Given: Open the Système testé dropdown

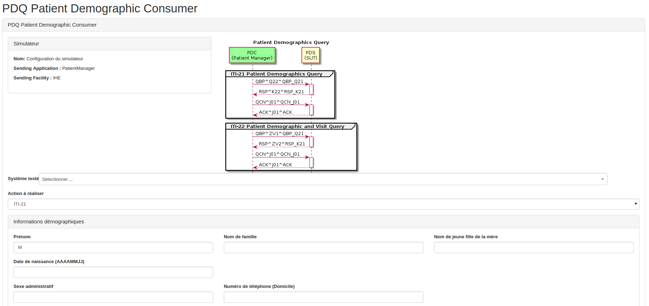Looking at the screenshot, I should (323, 179).
